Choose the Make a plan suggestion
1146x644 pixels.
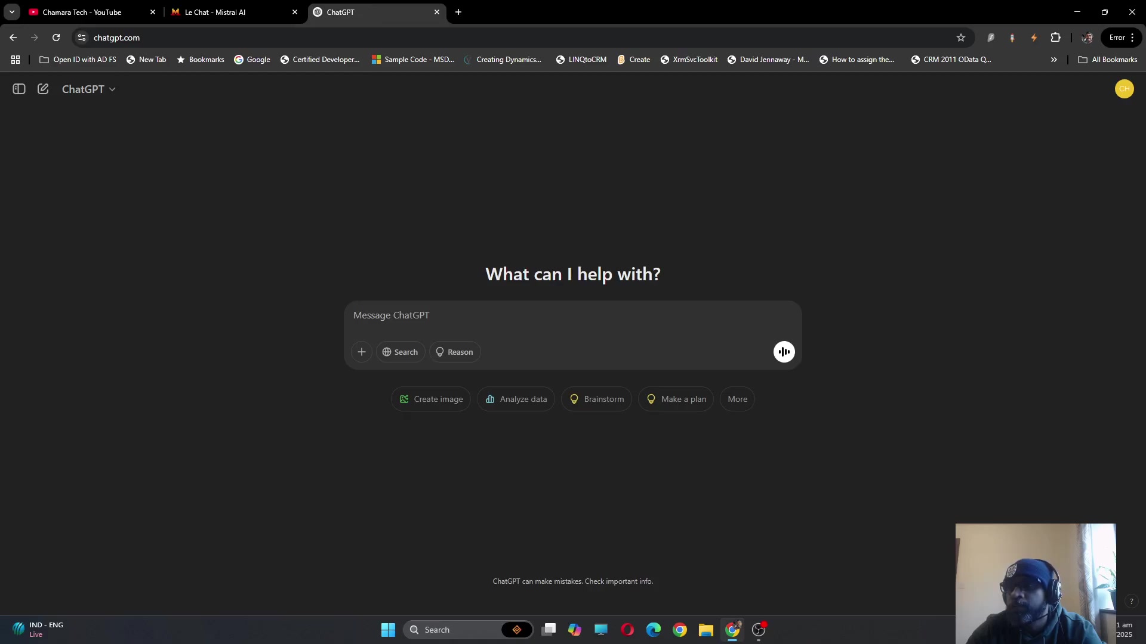pyautogui.click(x=676, y=399)
